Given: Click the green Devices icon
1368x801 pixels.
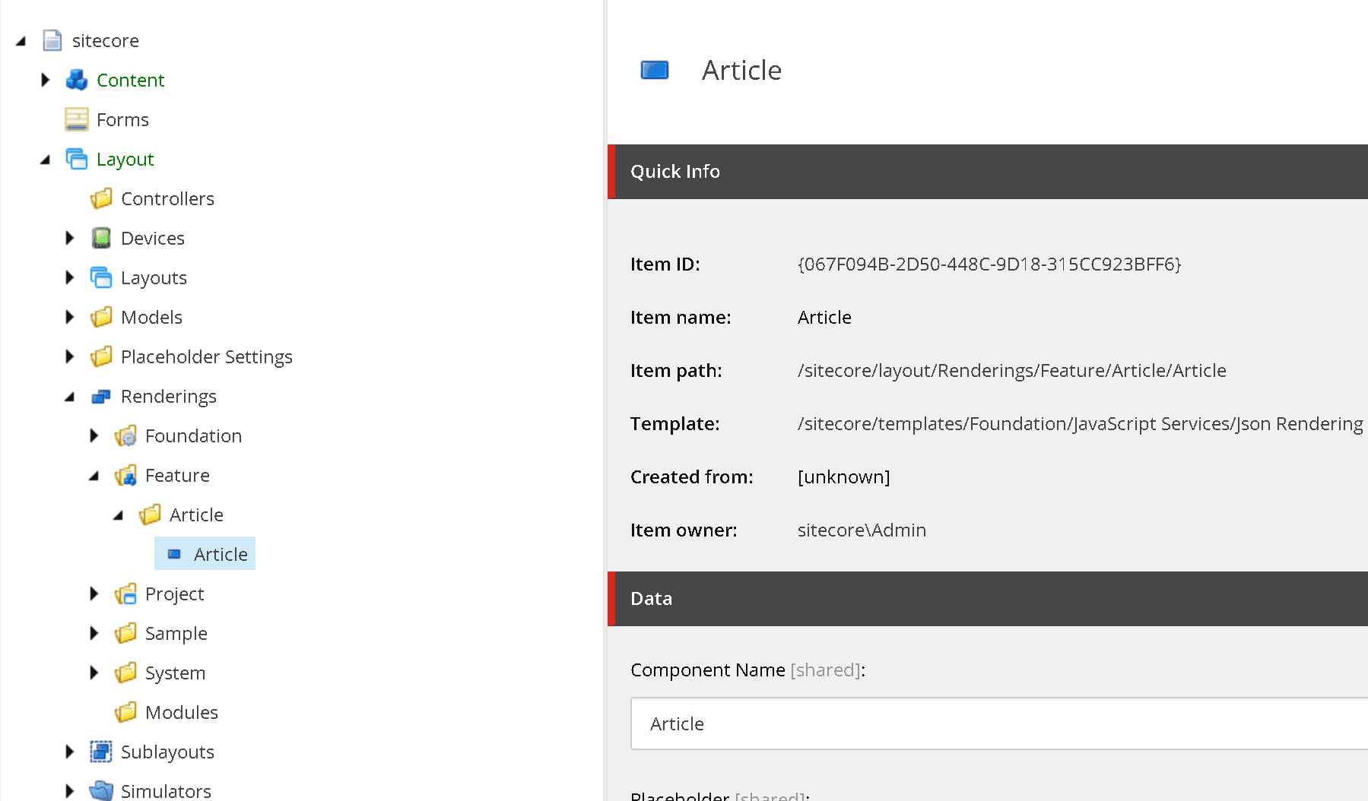Looking at the screenshot, I should [101, 238].
